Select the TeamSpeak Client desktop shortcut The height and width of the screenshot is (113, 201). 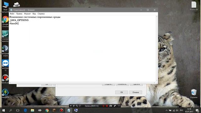5,51
